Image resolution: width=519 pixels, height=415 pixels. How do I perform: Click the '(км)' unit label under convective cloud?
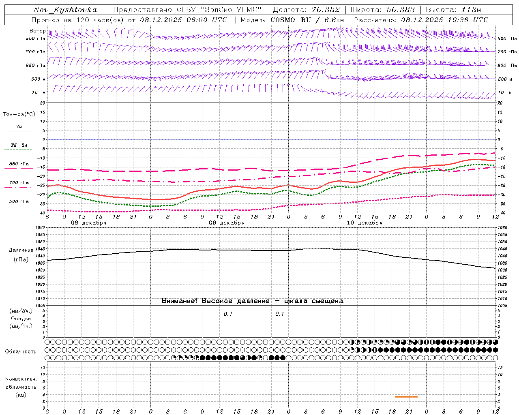pyautogui.click(x=21, y=395)
